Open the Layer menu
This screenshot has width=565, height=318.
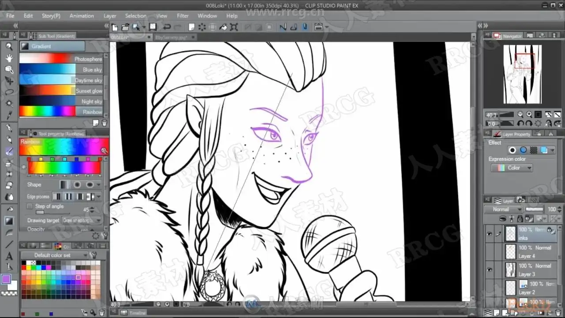(x=110, y=16)
